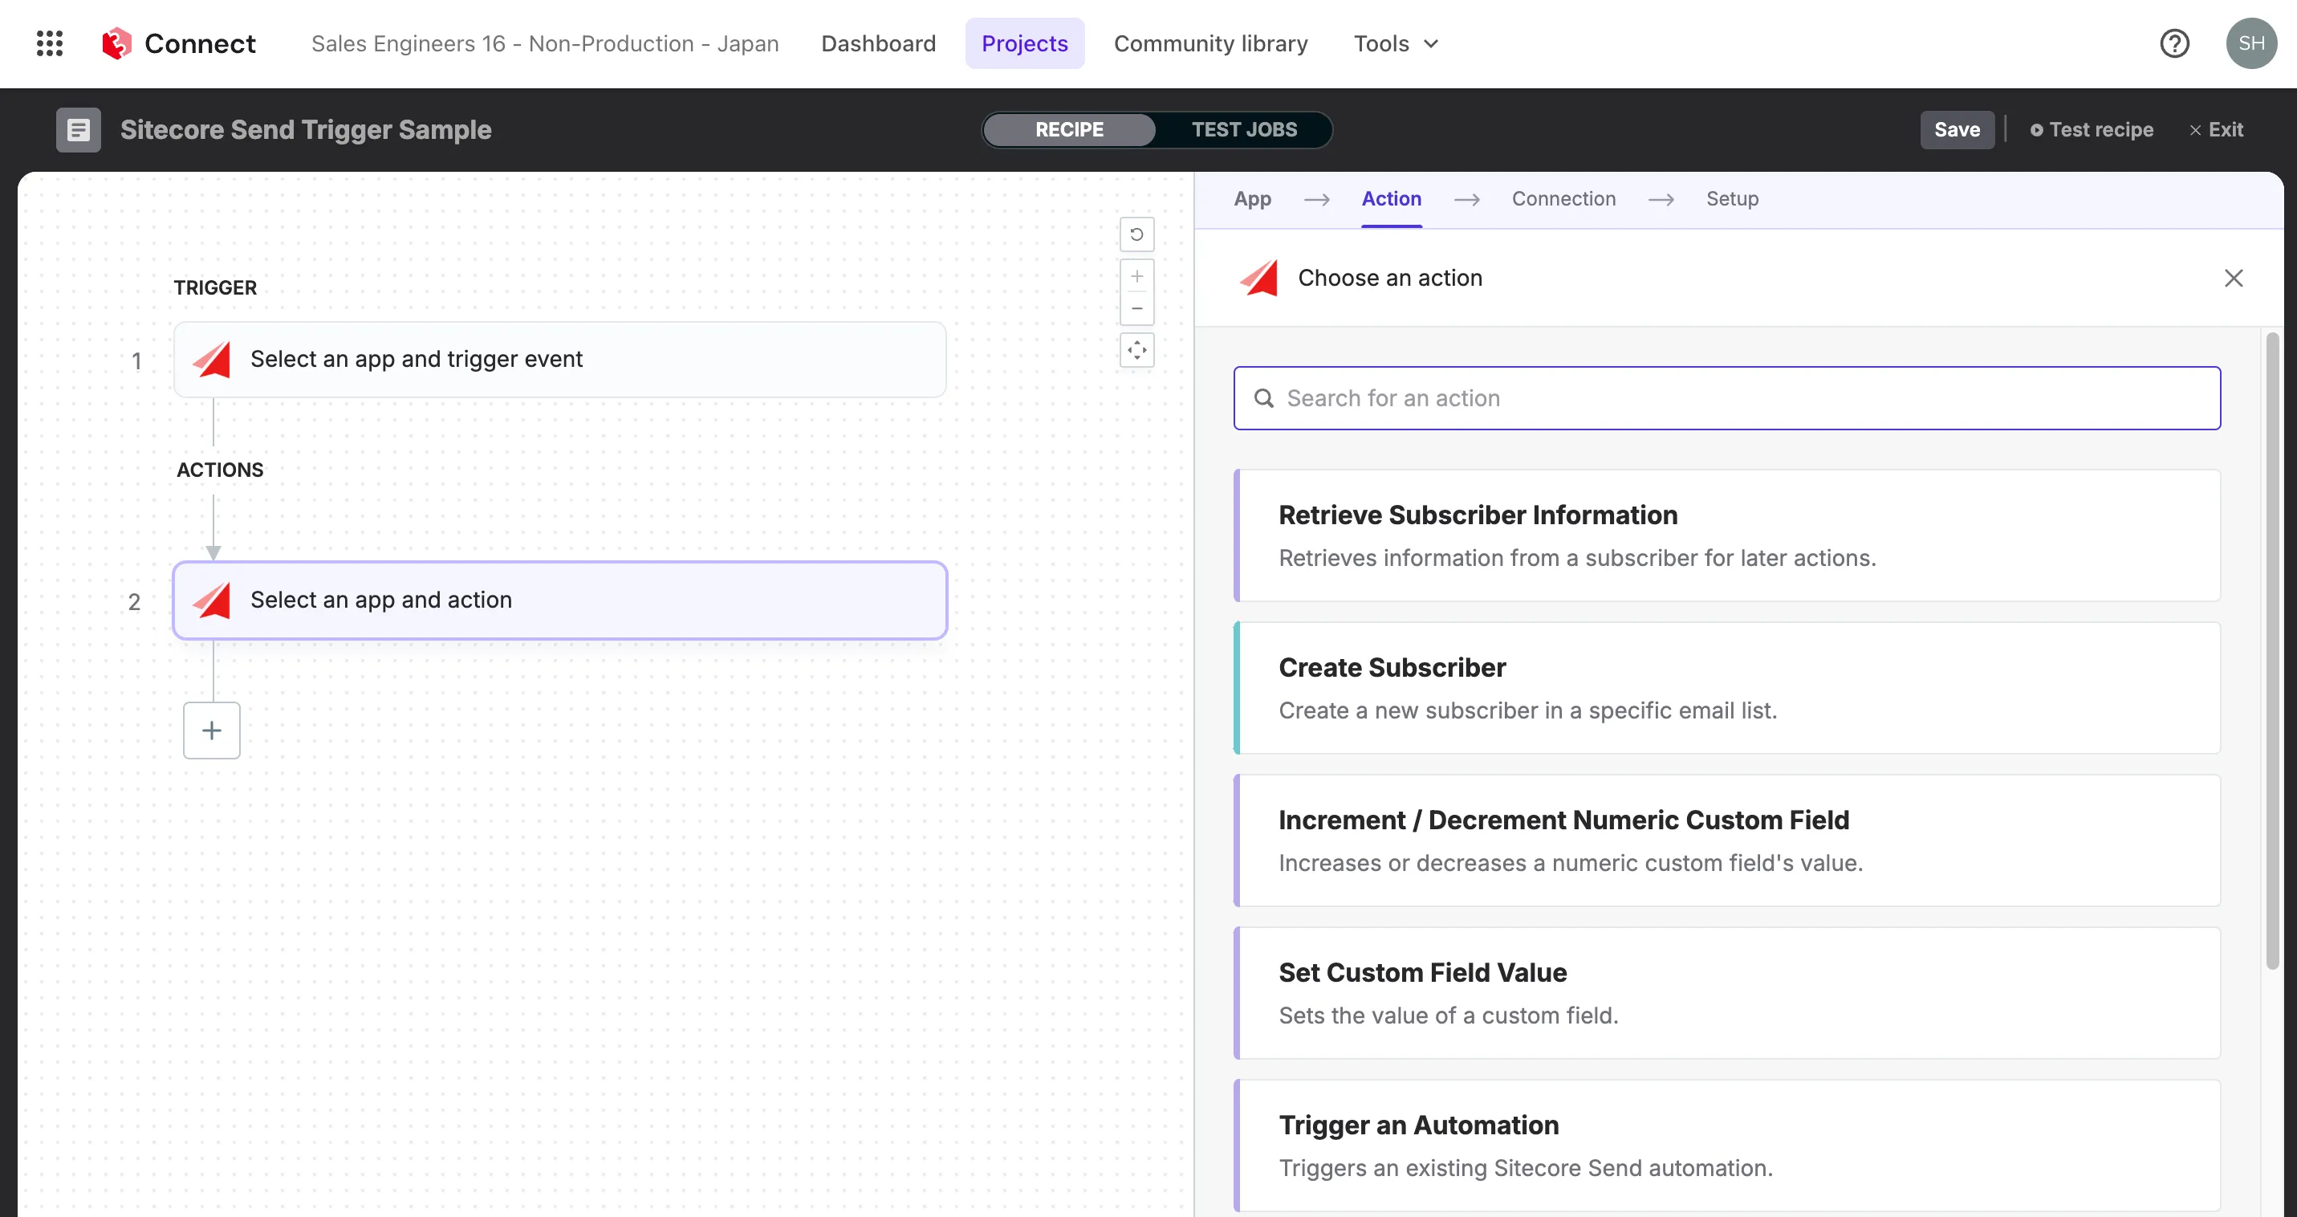Click the Retrieve Subscriber Information action
Viewport: 2297px width, 1217px height.
[x=1727, y=535]
